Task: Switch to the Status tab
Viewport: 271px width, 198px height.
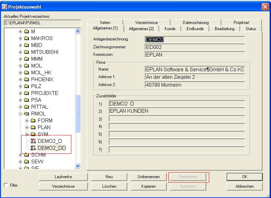Action: pos(251,29)
